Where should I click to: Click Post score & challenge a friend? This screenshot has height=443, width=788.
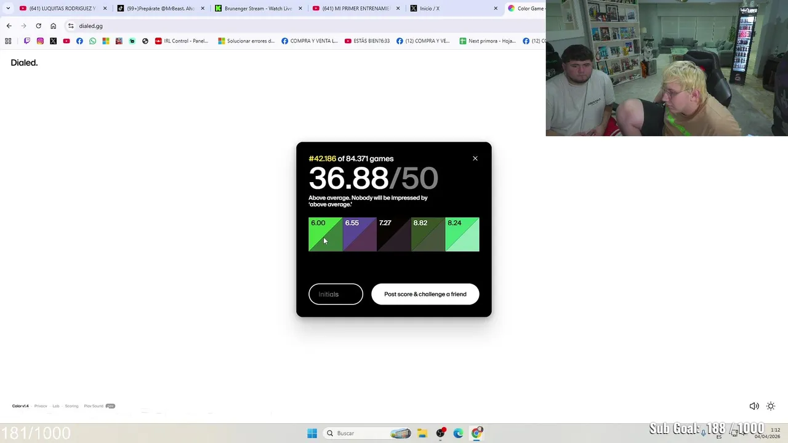coord(425,294)
